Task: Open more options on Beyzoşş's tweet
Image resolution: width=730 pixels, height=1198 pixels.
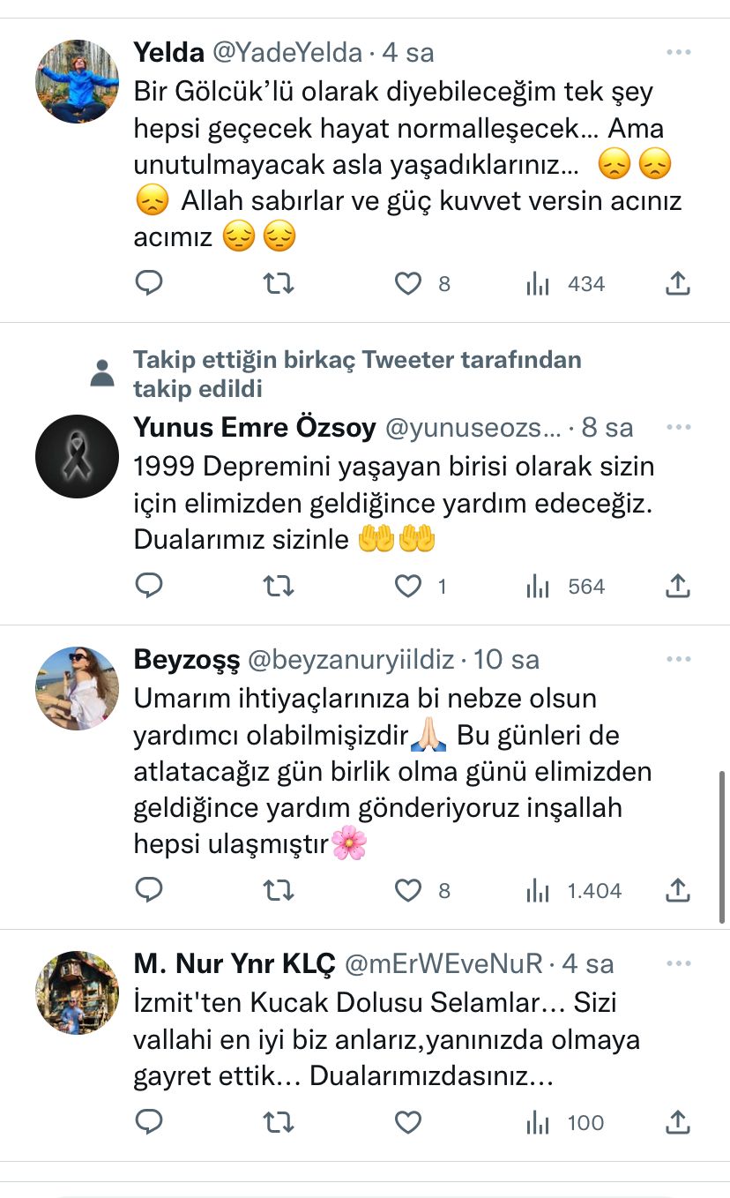Action: click(678, 659)
